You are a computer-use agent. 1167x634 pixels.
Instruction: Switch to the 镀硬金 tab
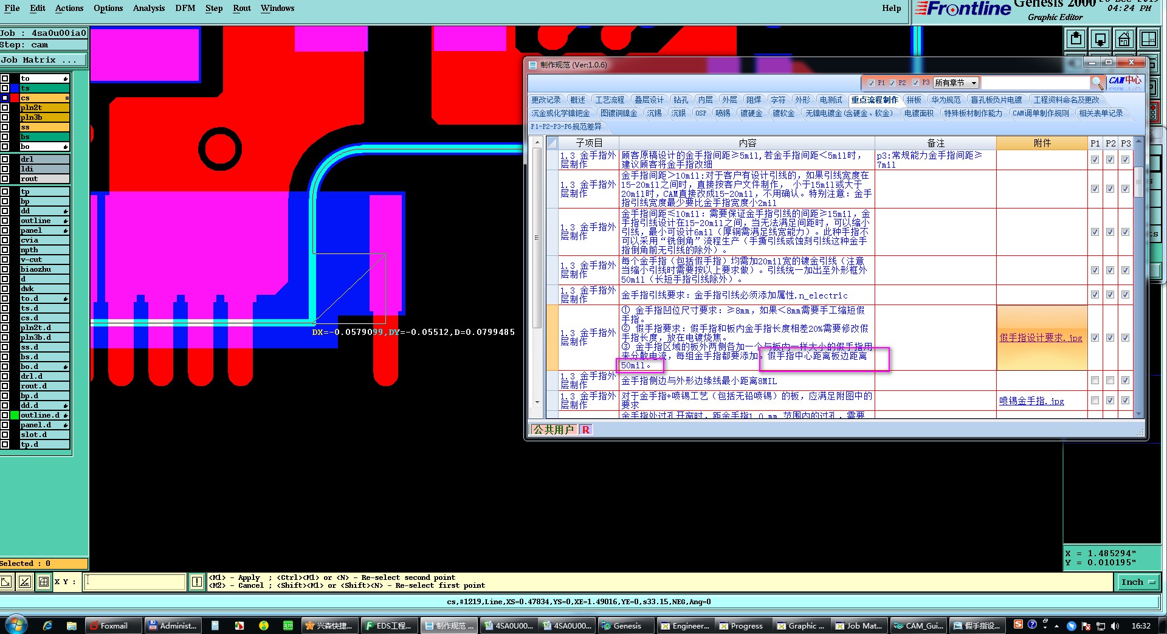(751, 113)
